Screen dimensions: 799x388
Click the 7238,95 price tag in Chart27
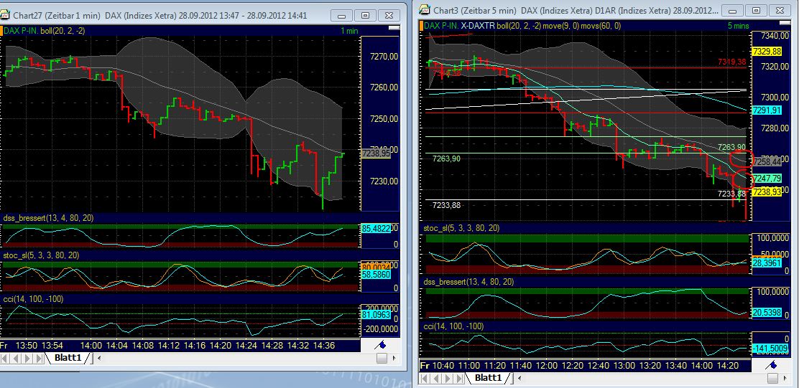[376, 152]
